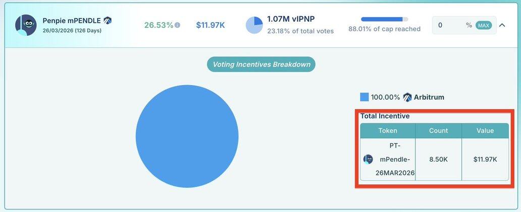Click the Count column header
521x212 pixels.
pos(438,130)
